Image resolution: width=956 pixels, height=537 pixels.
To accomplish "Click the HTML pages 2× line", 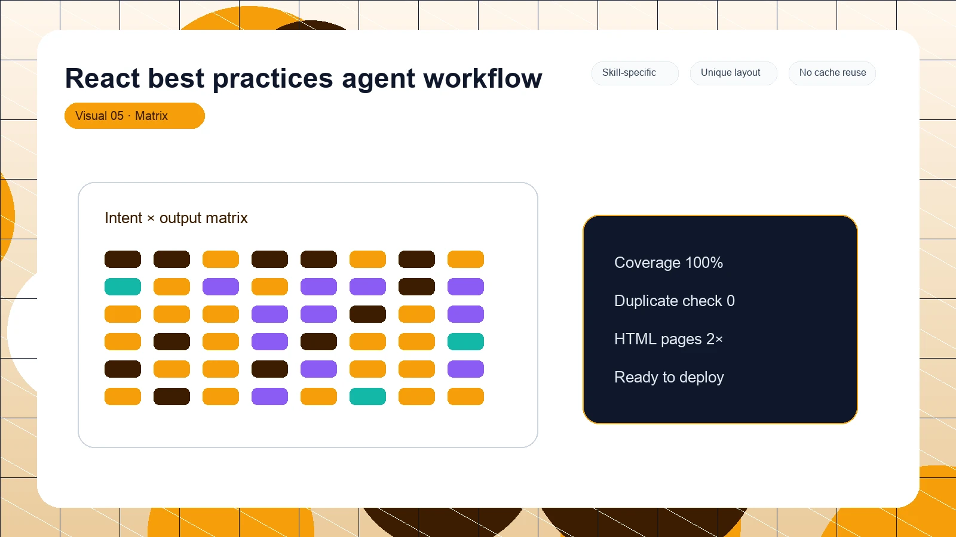I will tap(669, 339).
